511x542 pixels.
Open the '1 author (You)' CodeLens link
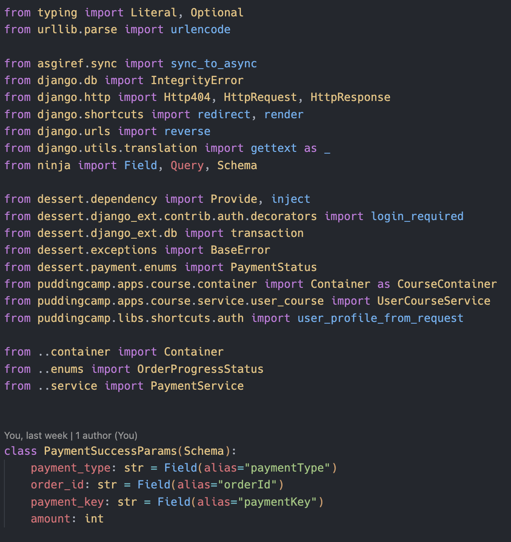pos(107,436)
